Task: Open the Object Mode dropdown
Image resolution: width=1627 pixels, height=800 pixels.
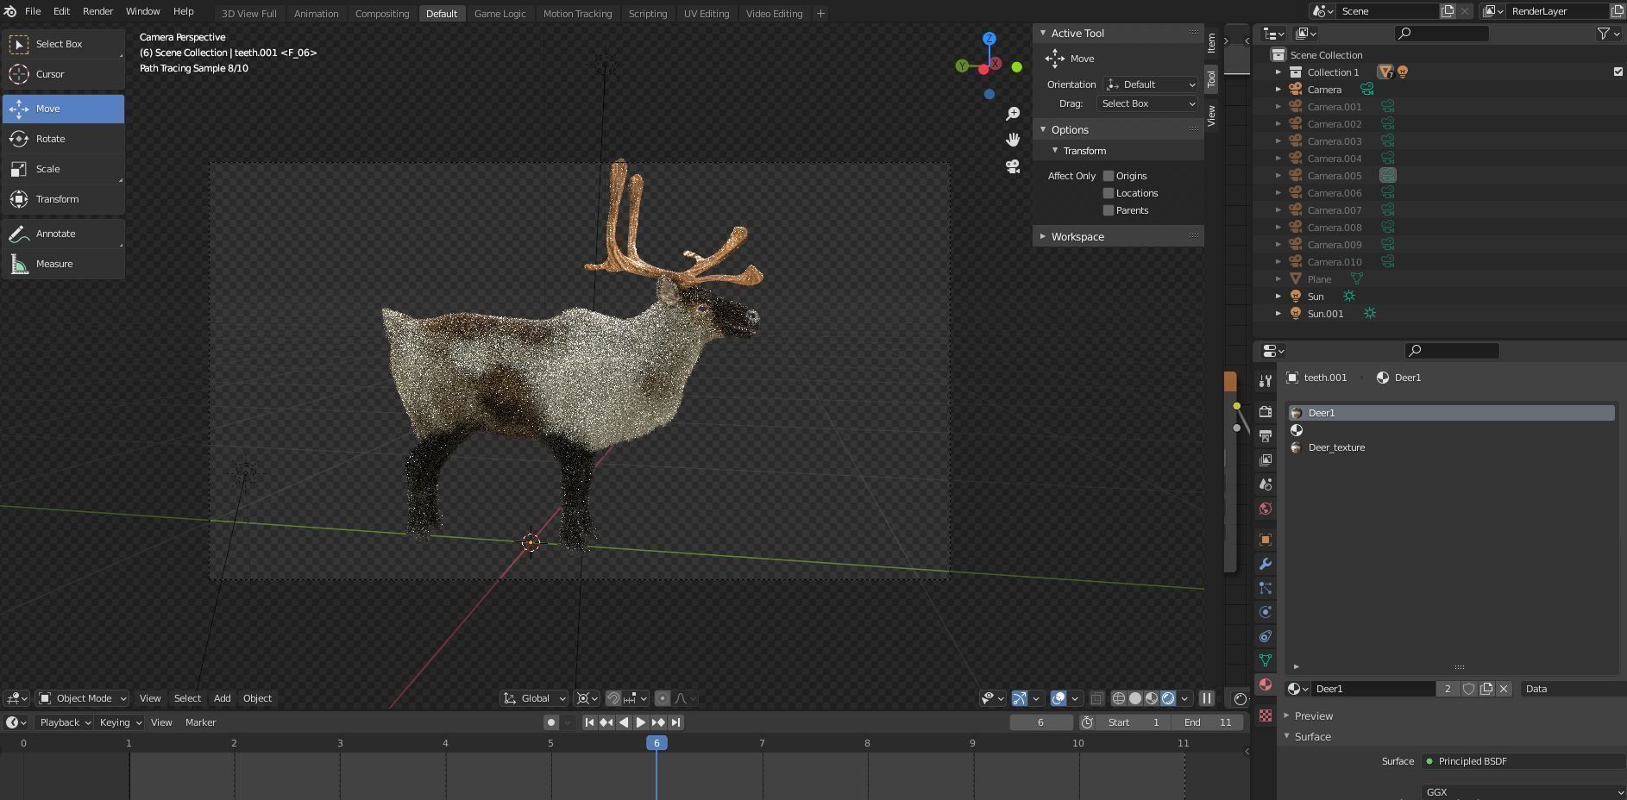Action: point(83,698)
